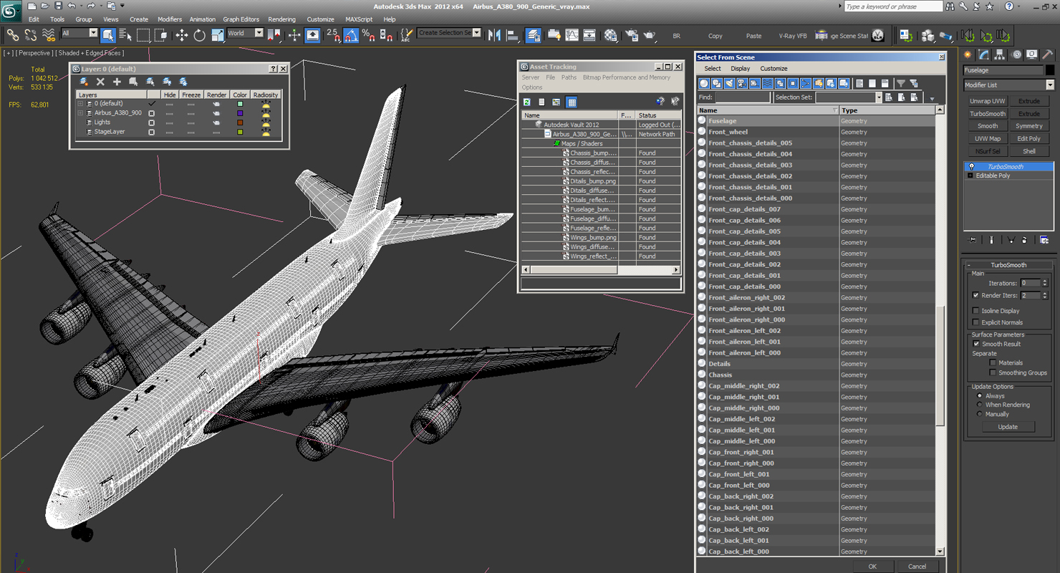Image resolution: width=1060 pixels, height=573 pixels.
Task: Click the Symmetry modifier button
Action: tap(1029, 126)
